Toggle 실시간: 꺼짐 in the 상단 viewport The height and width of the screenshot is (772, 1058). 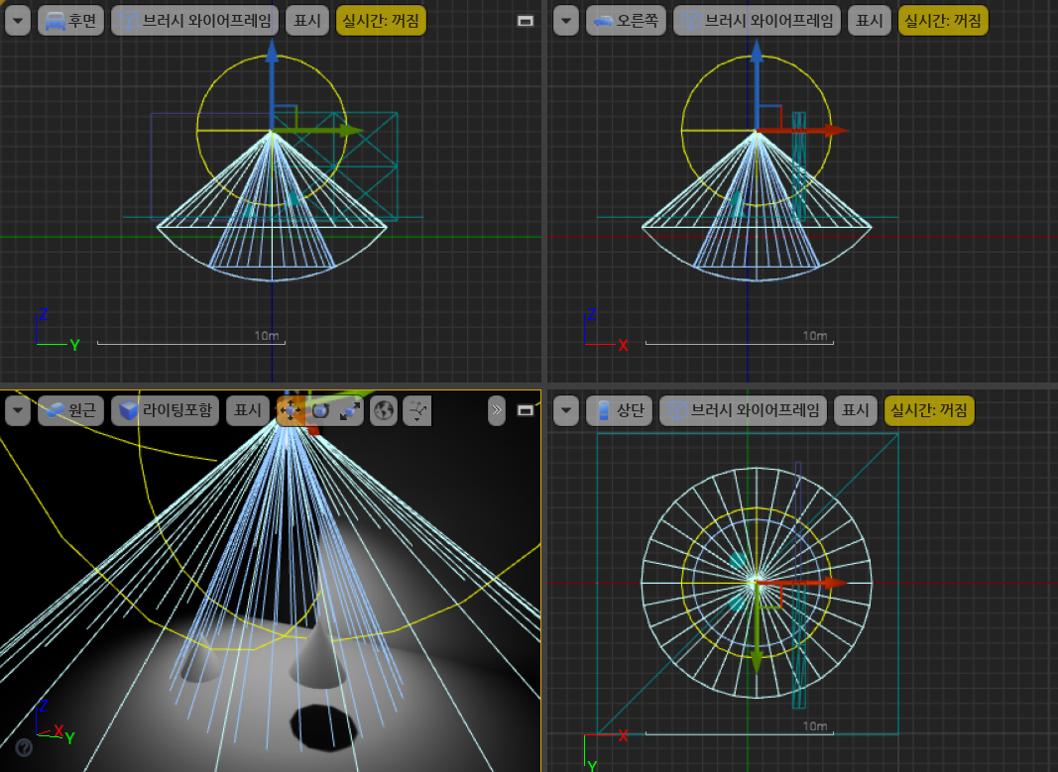(929, 410)
